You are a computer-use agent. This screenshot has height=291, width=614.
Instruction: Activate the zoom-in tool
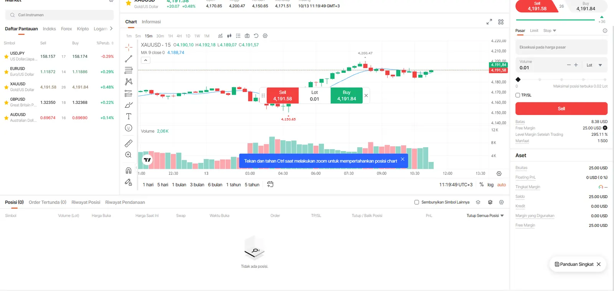pyautogui.click(x=129, y=155)
